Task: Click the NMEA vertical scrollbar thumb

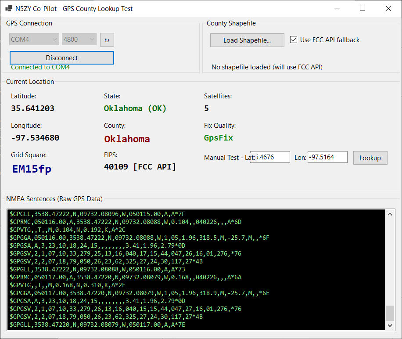Action: click(390, 313)
